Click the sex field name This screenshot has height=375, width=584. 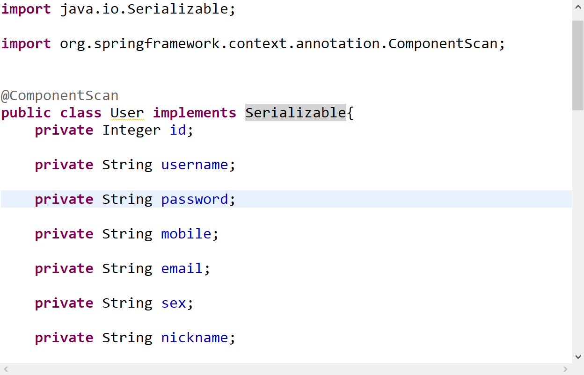174,303
